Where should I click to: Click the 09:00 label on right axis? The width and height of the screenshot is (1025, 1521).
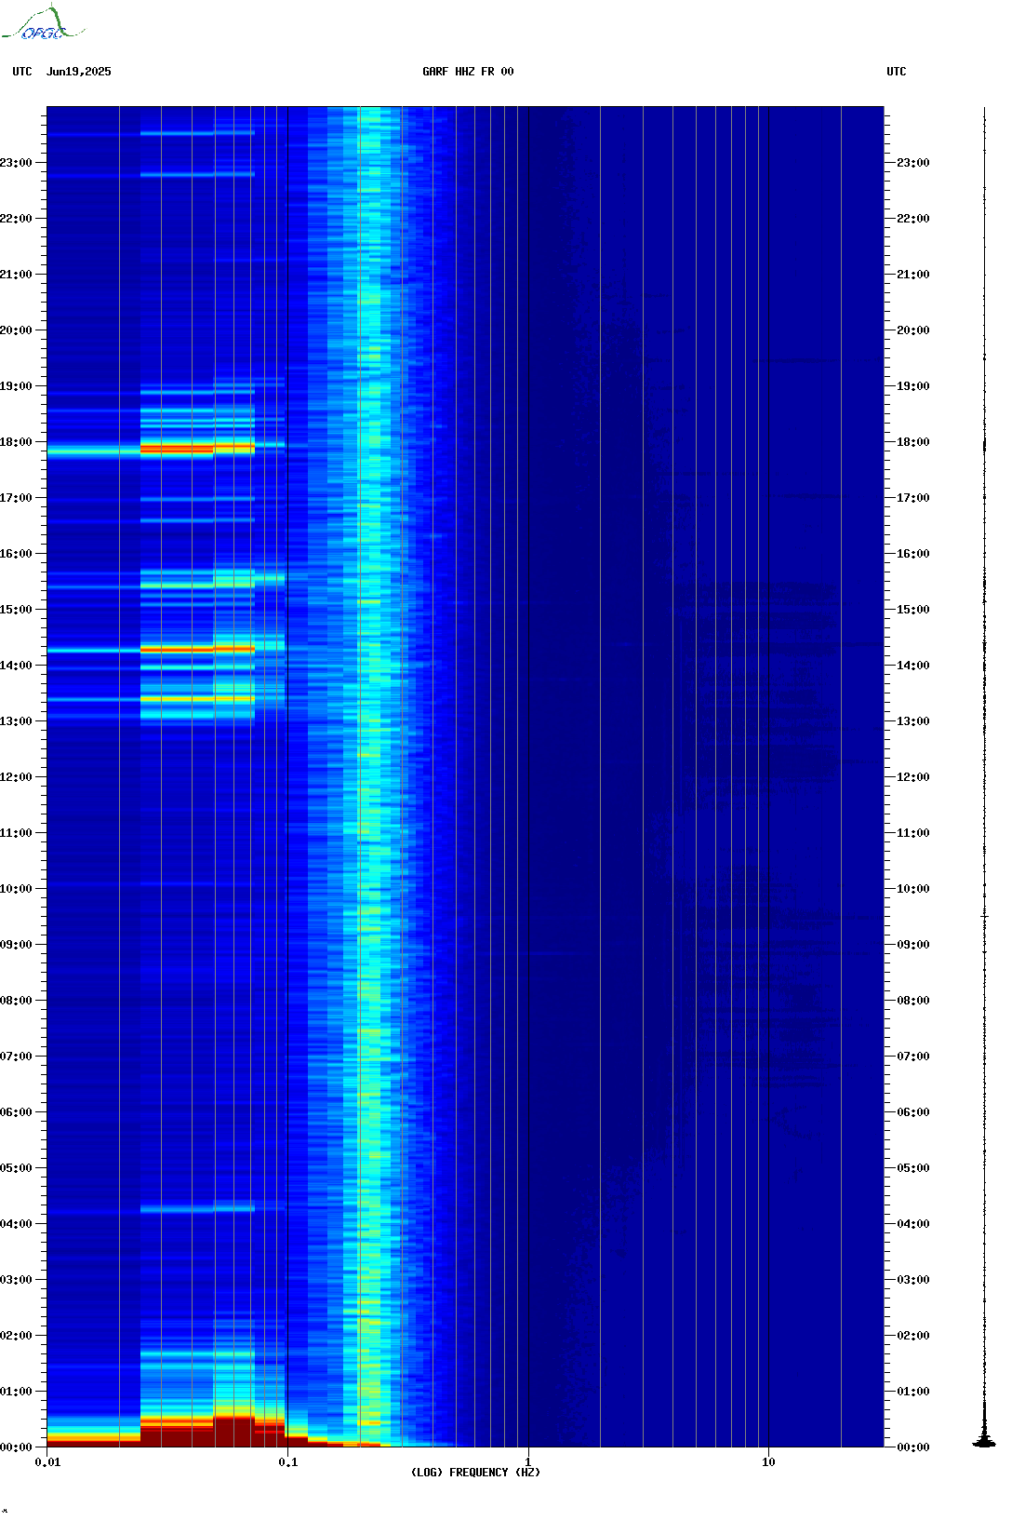pos(913,945)
